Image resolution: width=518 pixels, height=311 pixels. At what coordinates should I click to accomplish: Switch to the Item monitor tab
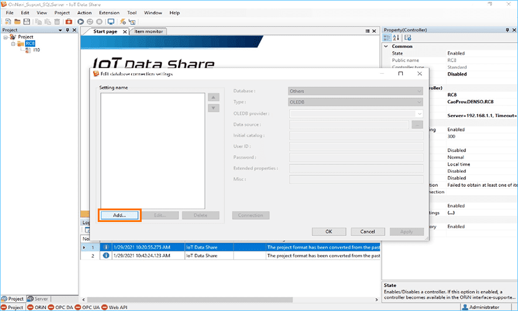coord(148,32)
